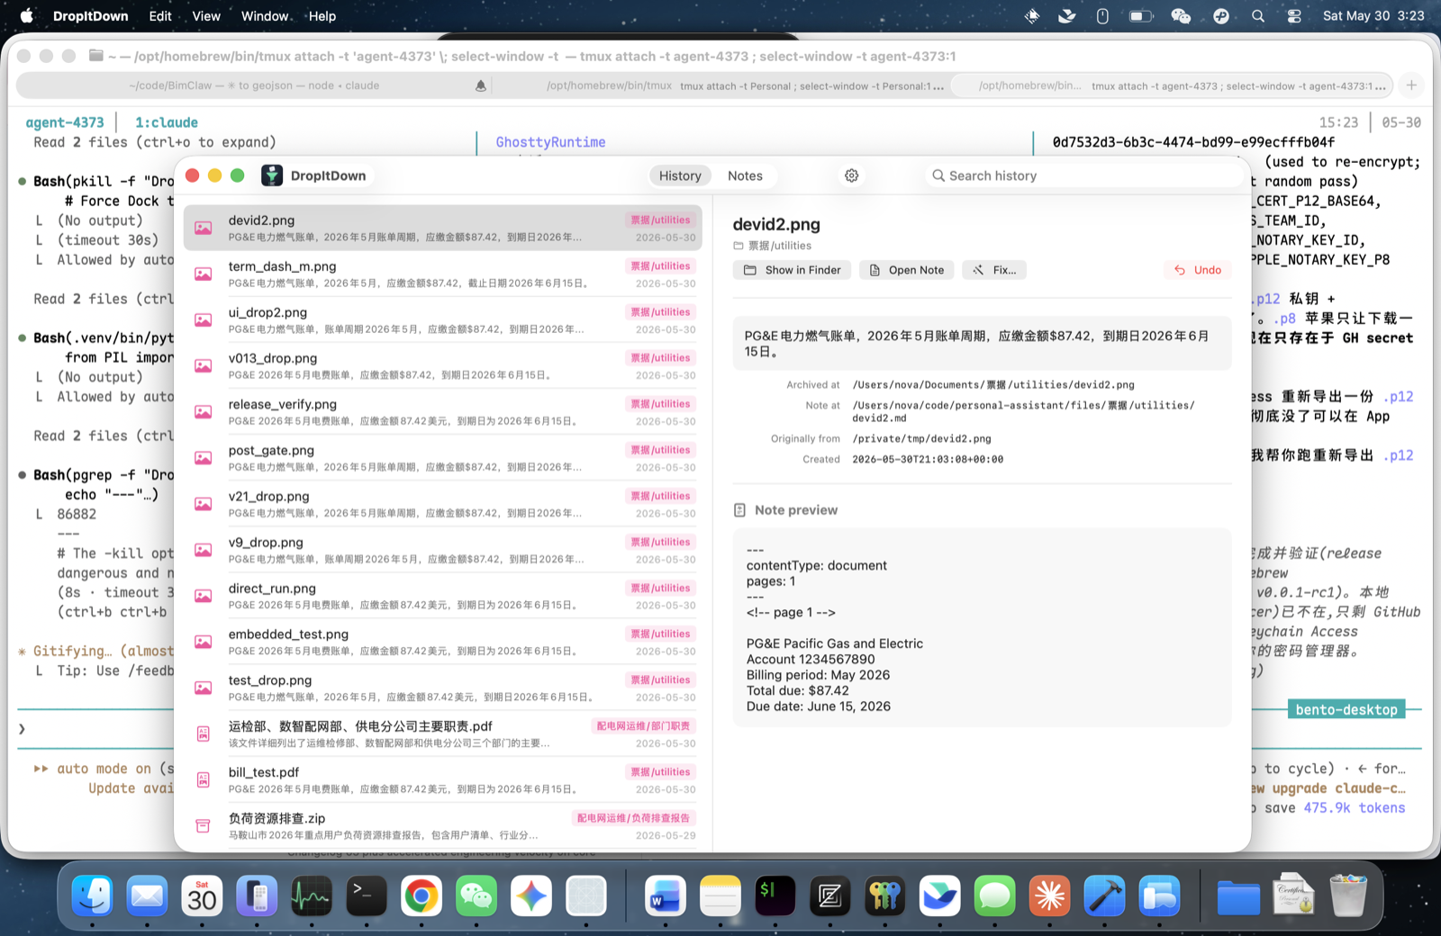Click the image icon beside term_dash_m.png
Screen dimensions: 1441x936
point(204,274)
